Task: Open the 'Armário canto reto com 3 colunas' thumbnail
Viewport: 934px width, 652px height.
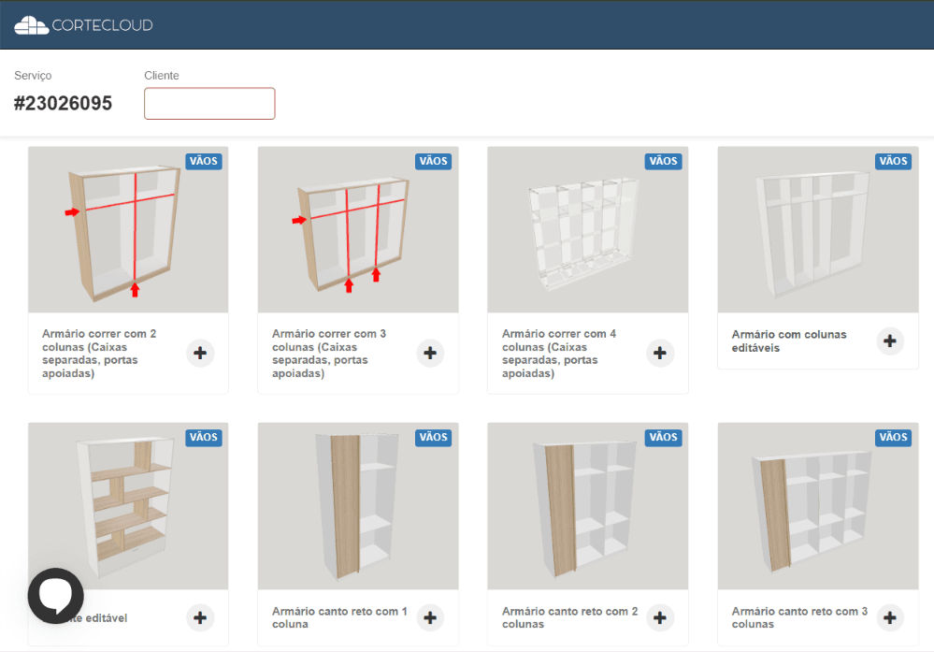Action: (x=818, y=506)
